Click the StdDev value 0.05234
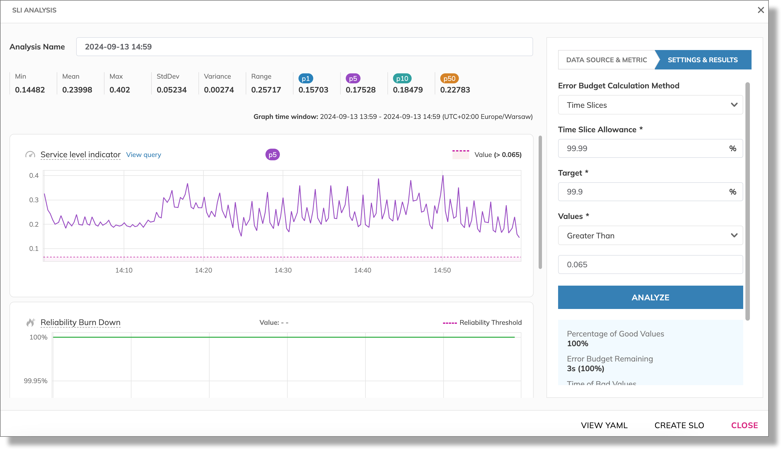This screenshot has height=449, width=781. [x=171, y=90]
